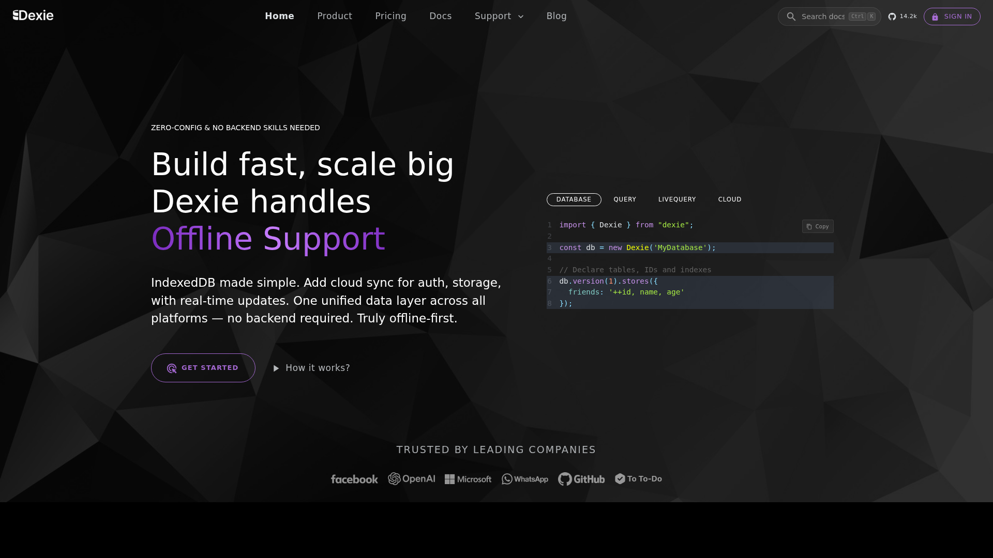This screenshot has height=558, width=993.
Task: Expand the Support dropdown menu
Action: (x=498, y=16)
